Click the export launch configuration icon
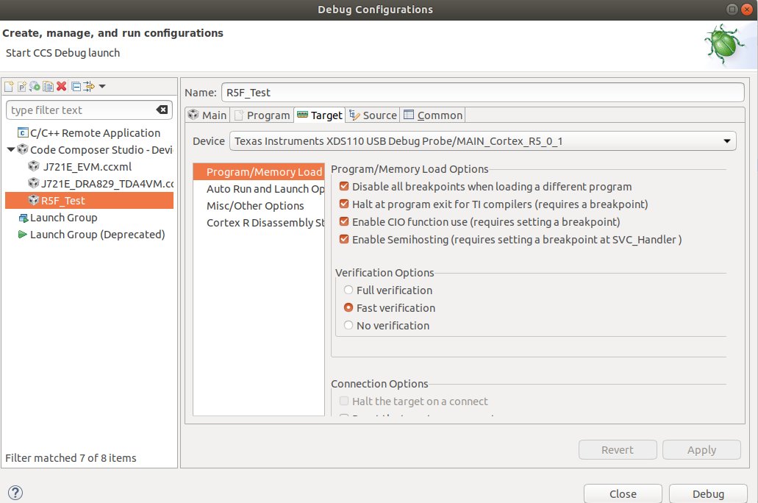 (x=35, y=87)
